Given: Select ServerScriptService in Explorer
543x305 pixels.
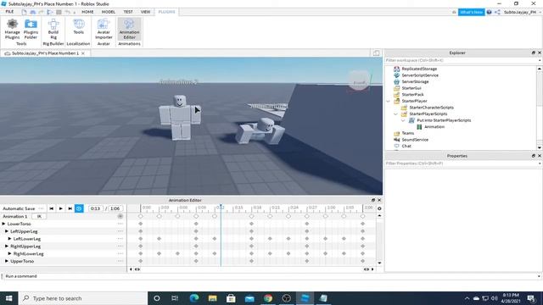Looking at the screenshot, I should tap(420, 75).
